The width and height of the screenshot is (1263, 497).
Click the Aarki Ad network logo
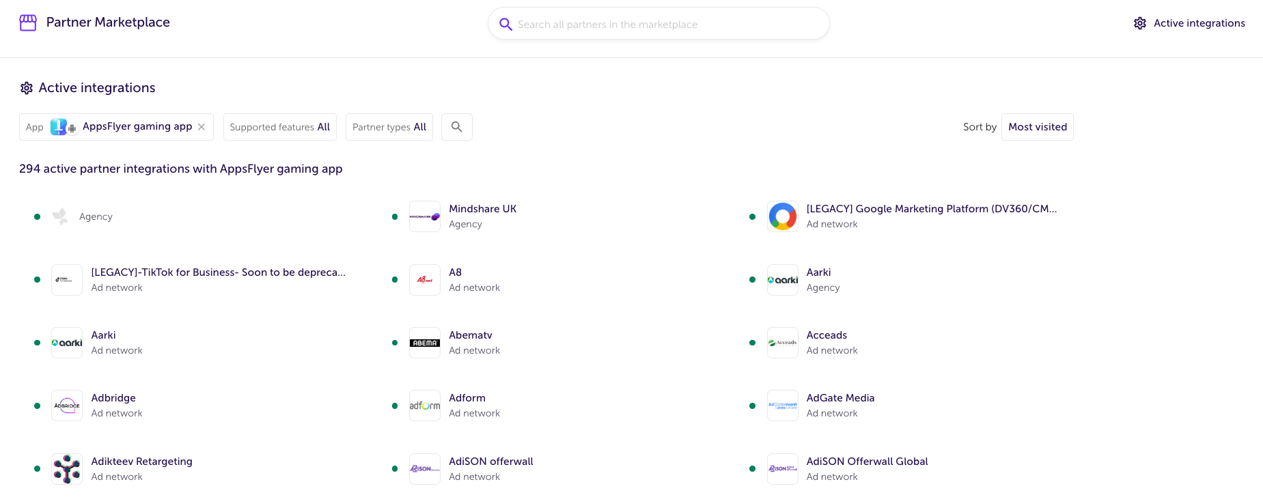tap(67, 343)
